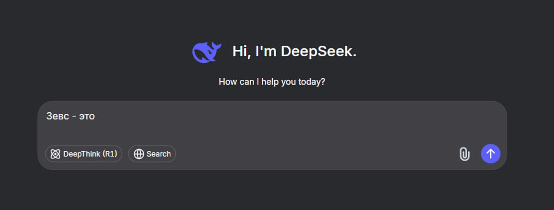Click the typed text "Зевс - это"

pos(71,116)
